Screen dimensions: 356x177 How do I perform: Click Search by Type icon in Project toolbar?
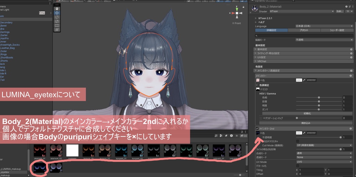click(221, 135)
